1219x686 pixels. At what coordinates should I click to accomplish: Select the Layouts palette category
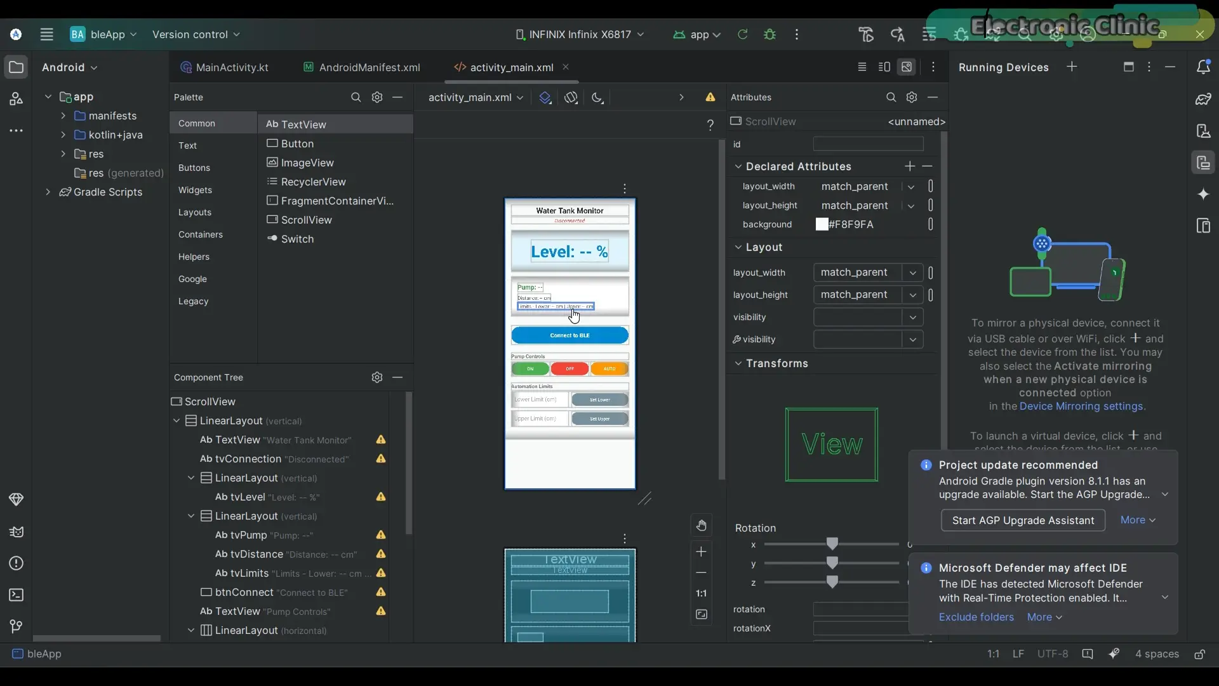pyautogui.click(x=195, y=212)
